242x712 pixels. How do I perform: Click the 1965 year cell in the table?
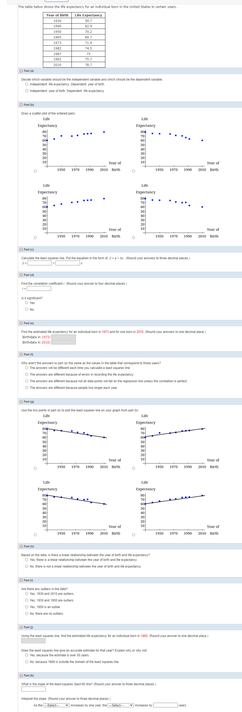pyautogui.click(x=57, y=37)
